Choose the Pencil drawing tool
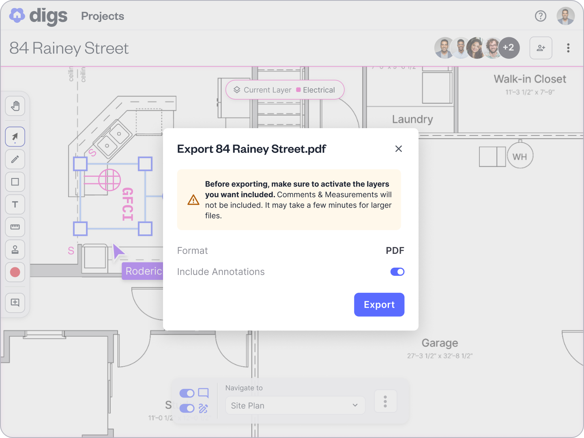The width and height of the screenshot is (584, 438). click(x=15, y=159)
